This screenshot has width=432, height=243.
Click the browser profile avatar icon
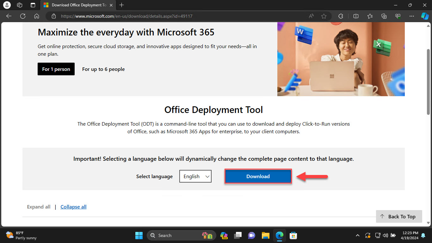click(7, 5)
